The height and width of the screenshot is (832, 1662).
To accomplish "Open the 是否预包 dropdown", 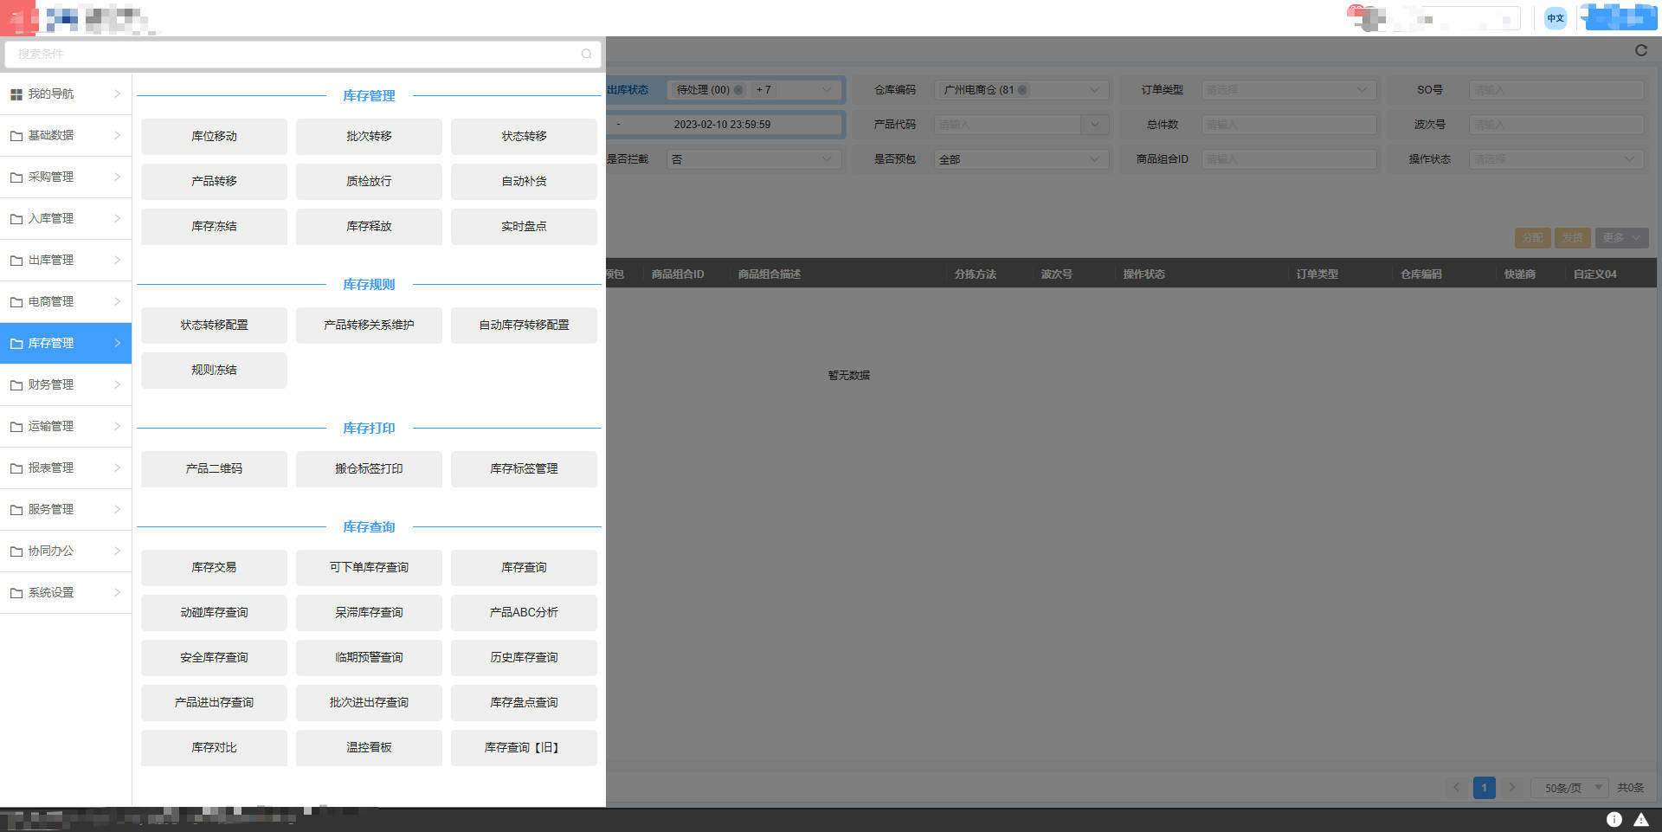I will tap(1021, 159).
